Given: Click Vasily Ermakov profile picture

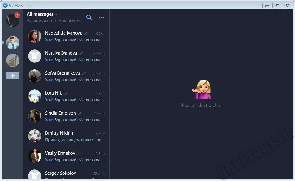Looking at the screenshot, I should (35, 156).
